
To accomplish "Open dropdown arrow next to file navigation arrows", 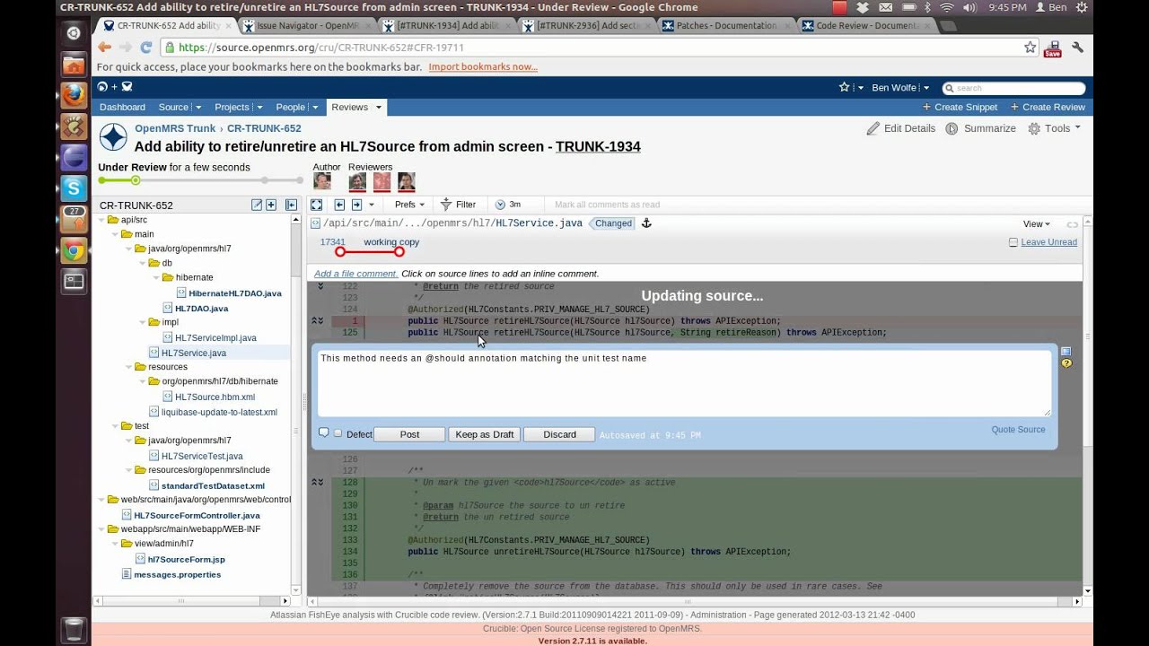I will tap(372, 205).
